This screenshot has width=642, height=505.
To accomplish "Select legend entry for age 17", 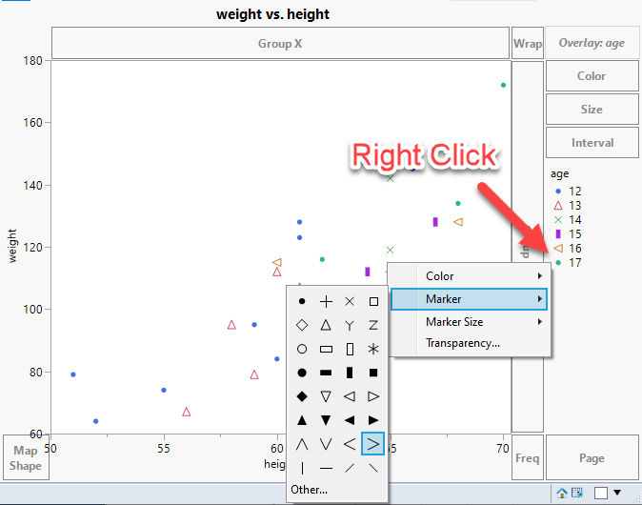I will point(568,263).
